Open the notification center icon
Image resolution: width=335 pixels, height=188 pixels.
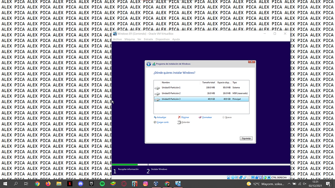[x=328, y=184]
